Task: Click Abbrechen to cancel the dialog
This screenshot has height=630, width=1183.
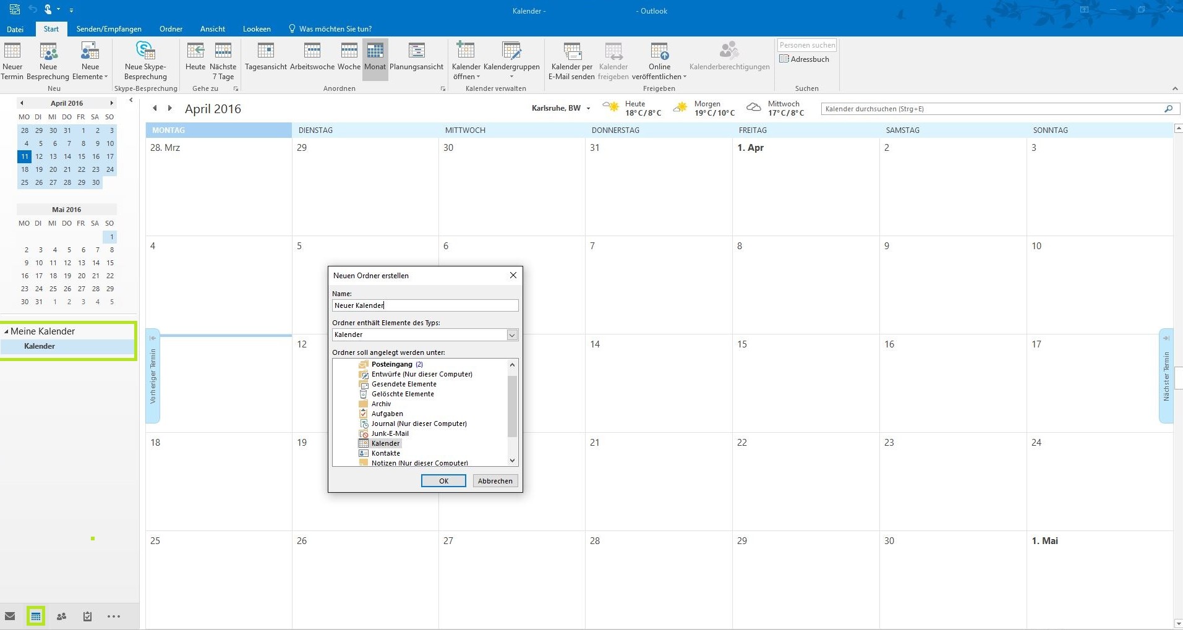Action: 495,481
